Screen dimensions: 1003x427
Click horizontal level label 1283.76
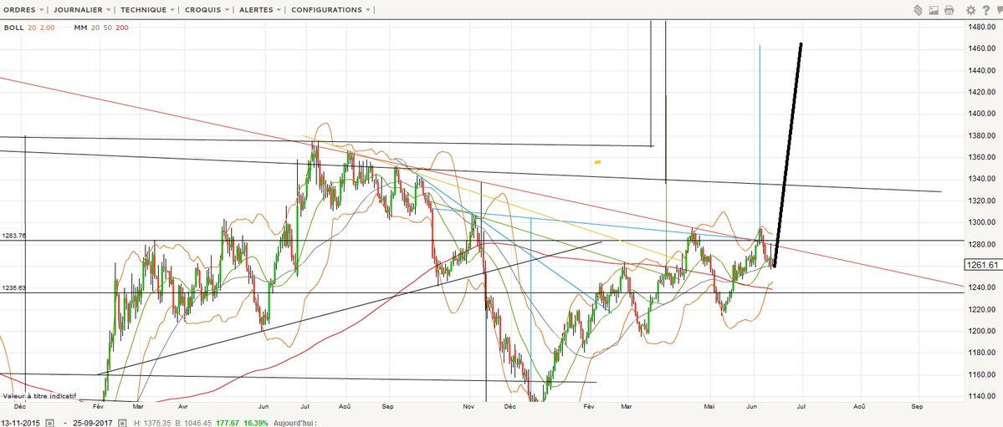[x=14, y=236]
